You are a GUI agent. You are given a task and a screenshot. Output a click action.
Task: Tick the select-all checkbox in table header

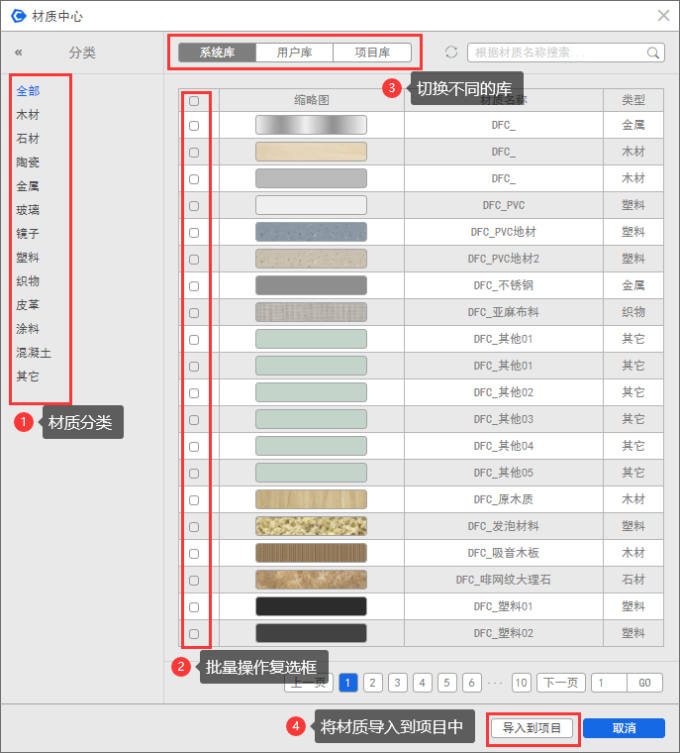click(194, 100)
